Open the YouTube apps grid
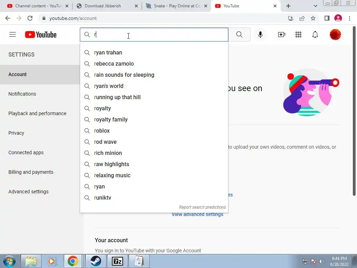Viewport: 357px width, 268px height. click(298, 35)
